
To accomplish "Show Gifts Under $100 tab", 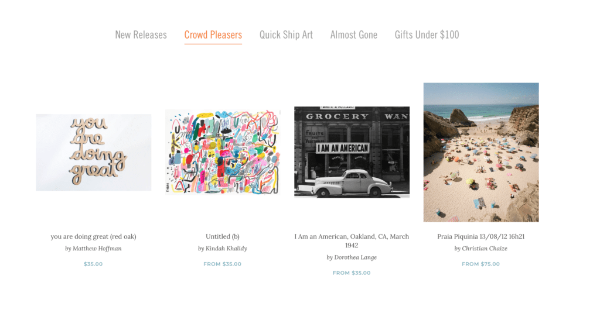I will 427,35.
